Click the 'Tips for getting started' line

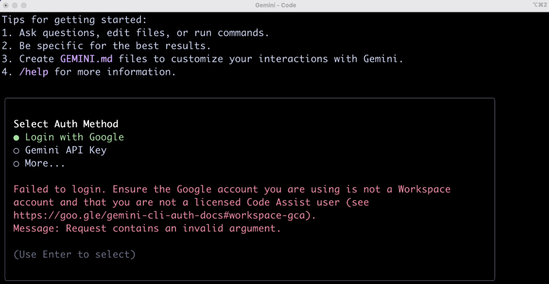click(x=74, y=20)
